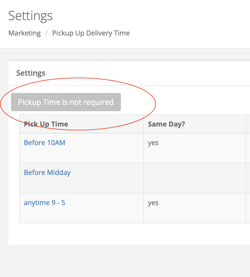
Task: Select the 'yes' cell in anytime 9 - 5 row
Action: 153,203
